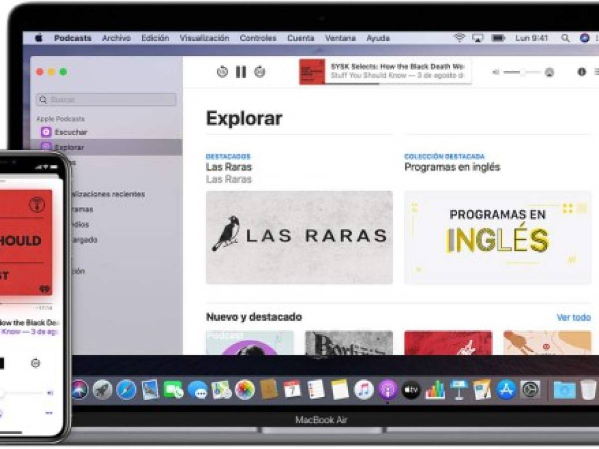Skip back 15 seconds in Podcasts toolbar
The height and width of the screenshot is (449, 599).
click(x=222, y=72)
